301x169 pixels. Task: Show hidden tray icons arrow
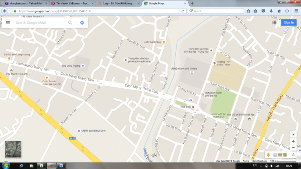tap(261, 166)
